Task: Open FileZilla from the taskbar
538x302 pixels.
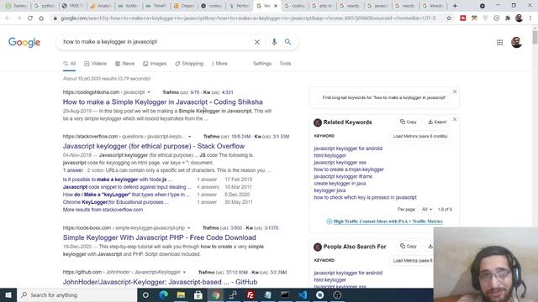Action: 251,294
